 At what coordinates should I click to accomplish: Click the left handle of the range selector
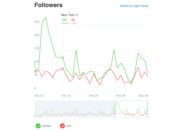click(115, 109)
